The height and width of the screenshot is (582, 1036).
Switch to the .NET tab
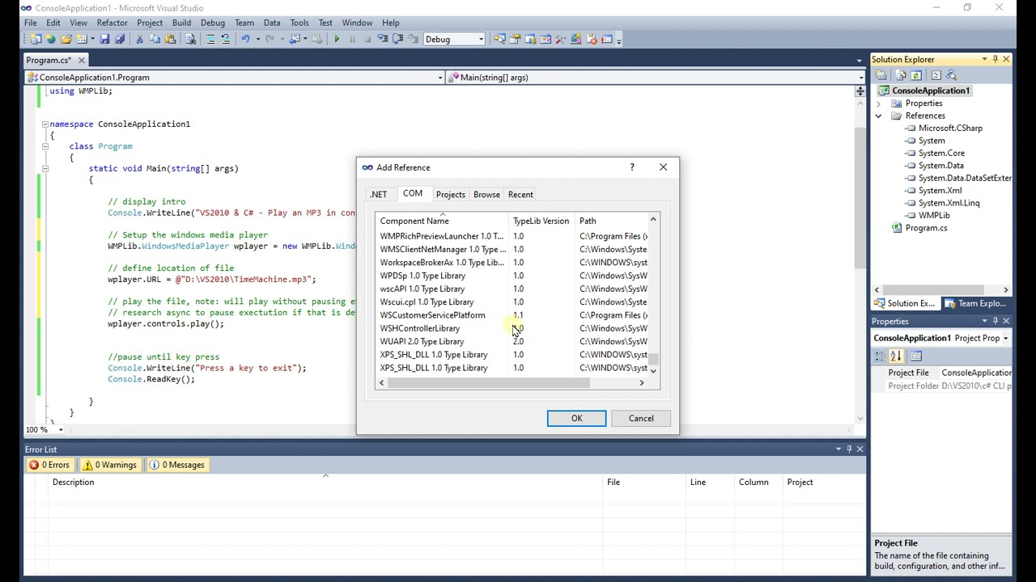coord(378,195)
